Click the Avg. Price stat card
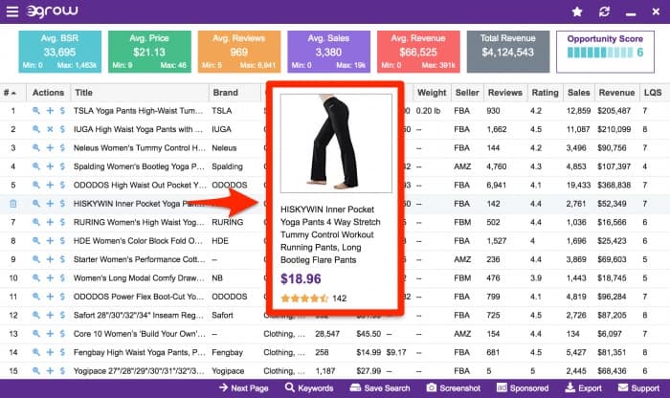This screenshot has height=398, width=670. pyautogui.click(x=149, y=52)
